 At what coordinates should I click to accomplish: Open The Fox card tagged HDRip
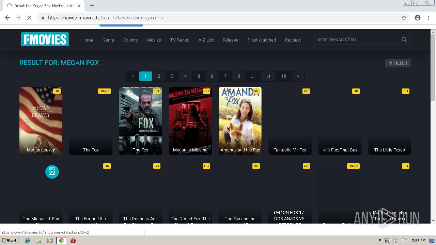click(x=91, y=121)
